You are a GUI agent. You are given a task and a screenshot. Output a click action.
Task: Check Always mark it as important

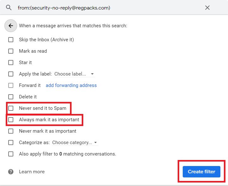(x=11, y=120)
